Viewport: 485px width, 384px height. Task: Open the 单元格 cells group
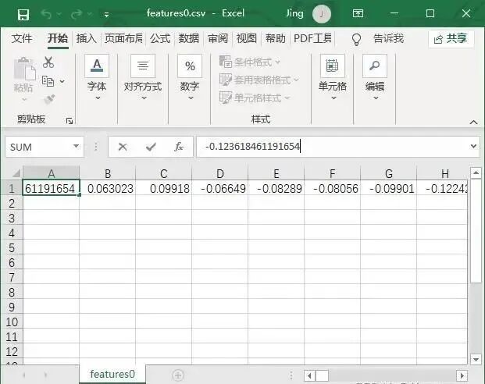(x=333, y=77)
